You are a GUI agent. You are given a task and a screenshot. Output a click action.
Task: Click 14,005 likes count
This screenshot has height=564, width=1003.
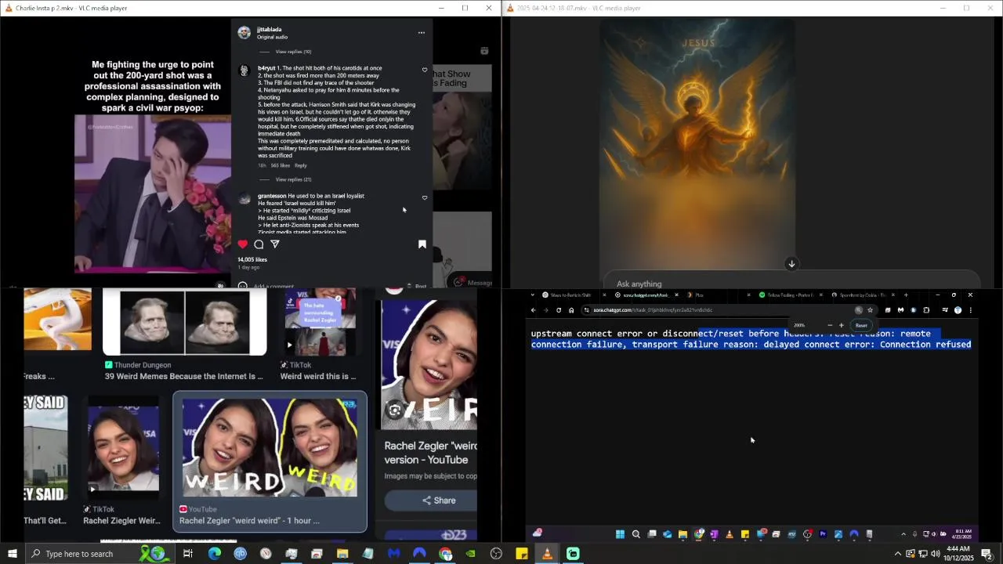(x=252, y=259)
